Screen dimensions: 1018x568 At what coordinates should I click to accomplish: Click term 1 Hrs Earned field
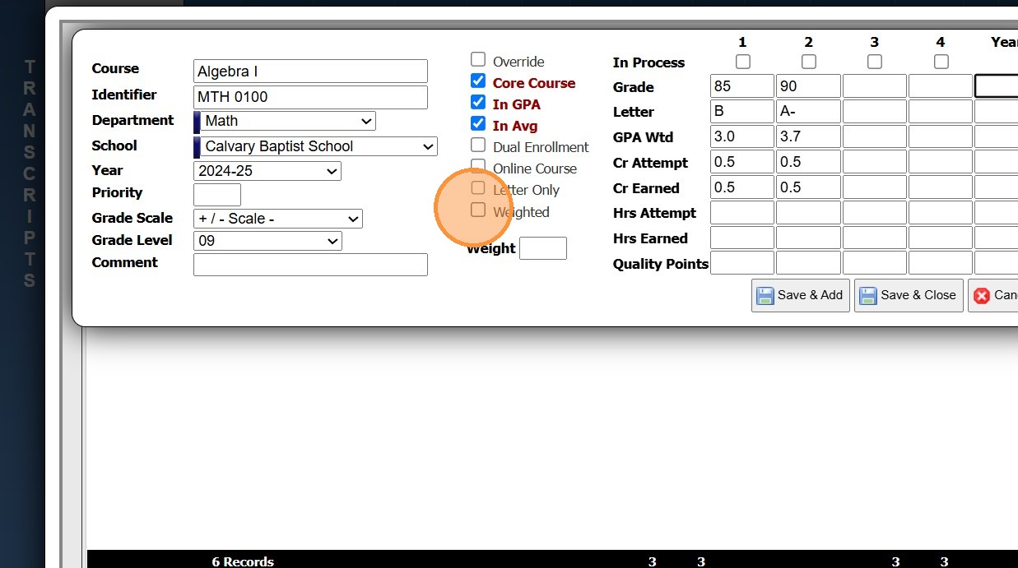(x=742, y=238)
